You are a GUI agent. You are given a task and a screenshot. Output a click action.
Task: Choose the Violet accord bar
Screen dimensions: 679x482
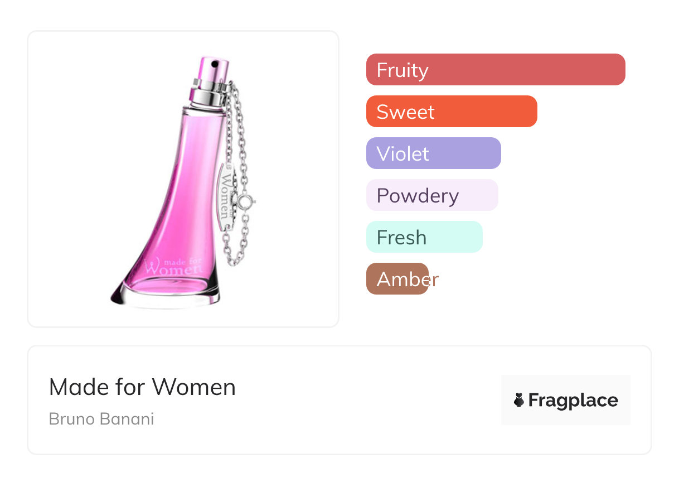pyautogui.click(x=433, y=153)
